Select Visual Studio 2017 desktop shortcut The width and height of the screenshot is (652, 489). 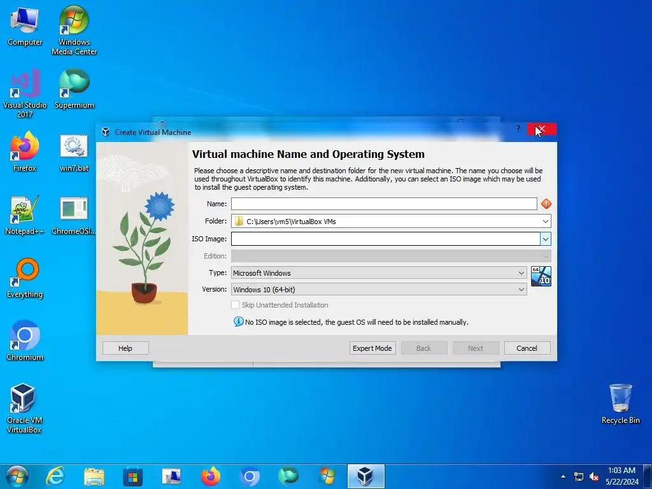coord(25,94)
